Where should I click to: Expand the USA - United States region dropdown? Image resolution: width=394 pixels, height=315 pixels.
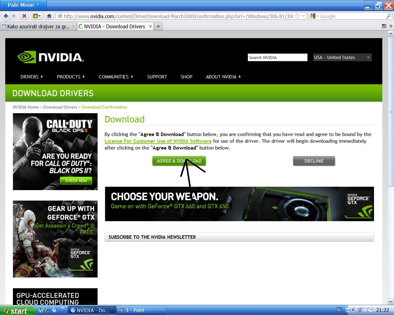point(342,58)
